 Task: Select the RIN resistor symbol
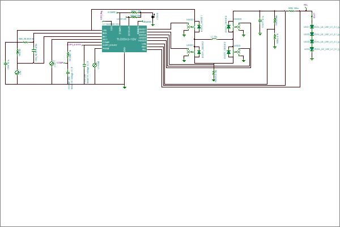pos(18,52)
